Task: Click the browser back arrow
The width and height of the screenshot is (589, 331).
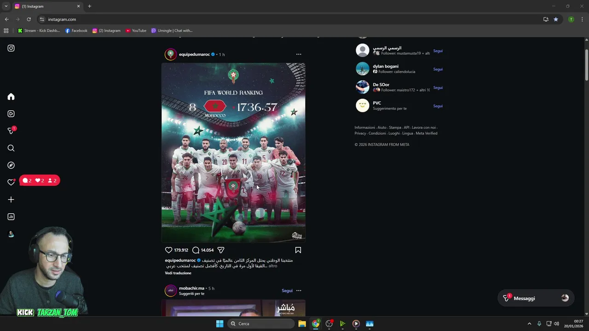Action: pos(6,19)
